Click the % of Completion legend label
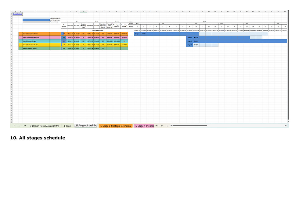299x211 pixels. [55, 20]
